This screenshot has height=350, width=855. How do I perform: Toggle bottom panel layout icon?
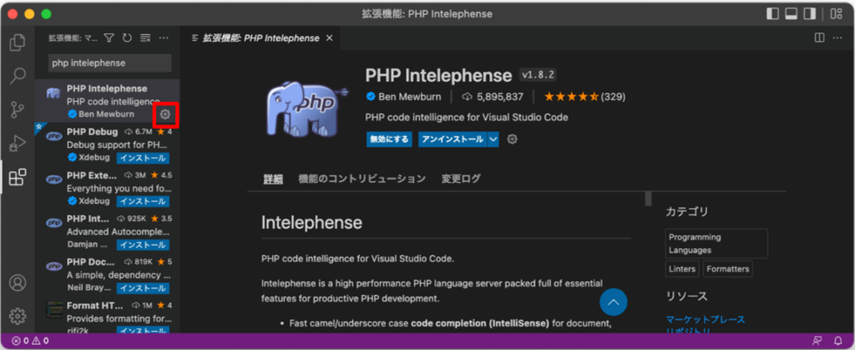click(792, 13)
